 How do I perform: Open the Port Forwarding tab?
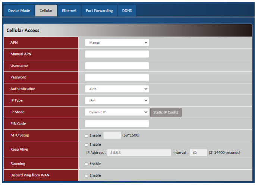click(x=99, y=11)
